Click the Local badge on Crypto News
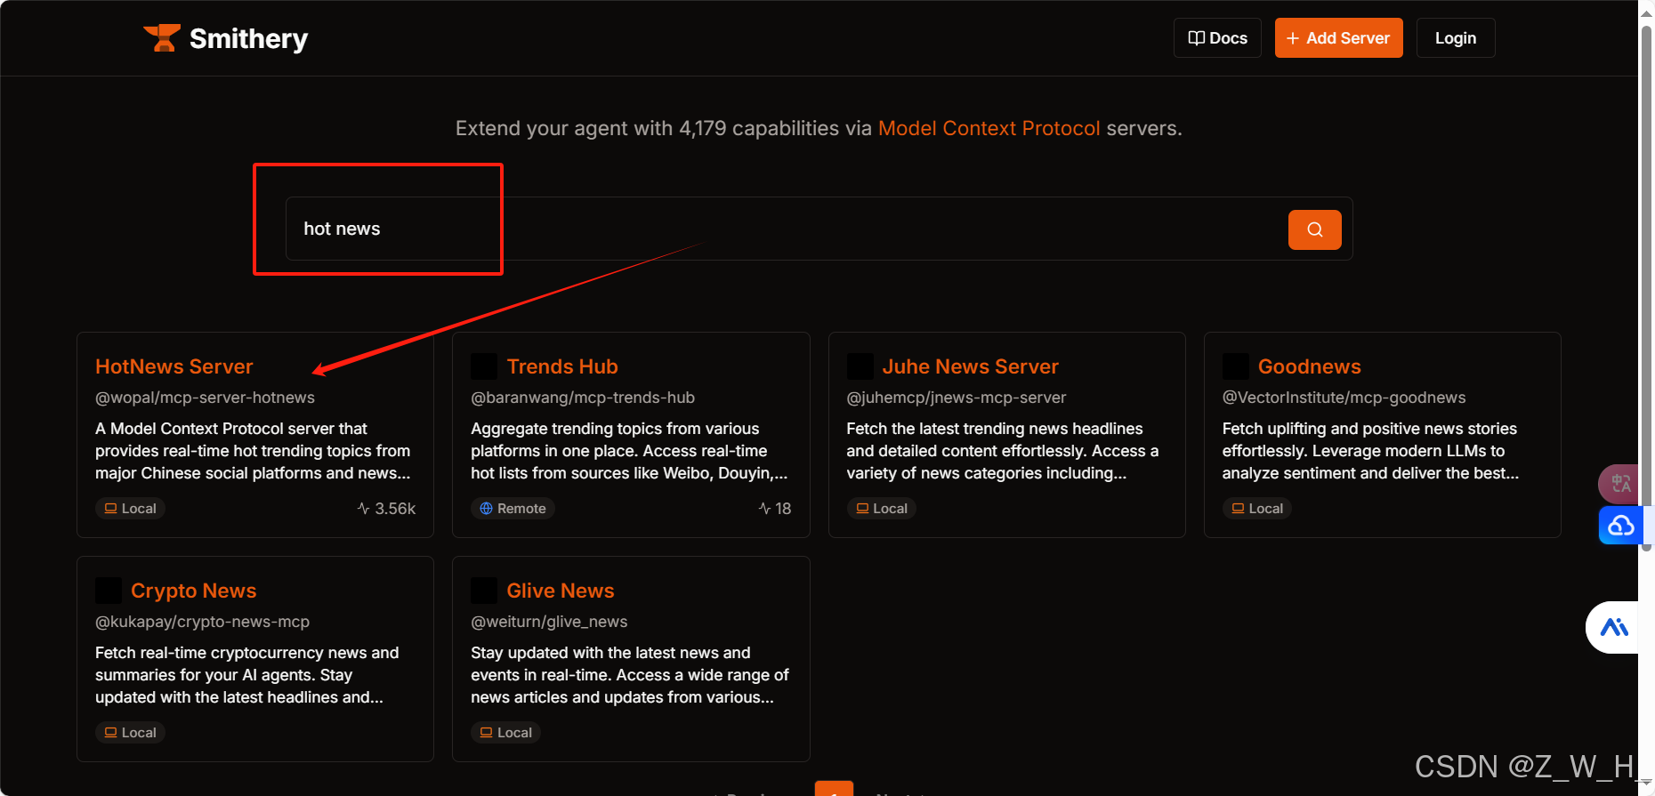This screenshot has height=796, width=1655. coord(131,733)
